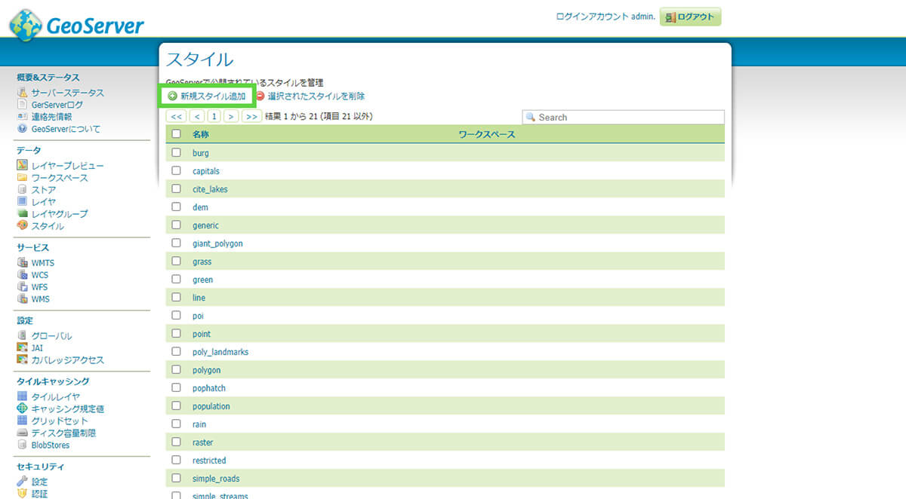This screenshot has width=906, height=499.
Task: Click the map icon beside レイヤープレビュー
Action: tap(23, 165)
